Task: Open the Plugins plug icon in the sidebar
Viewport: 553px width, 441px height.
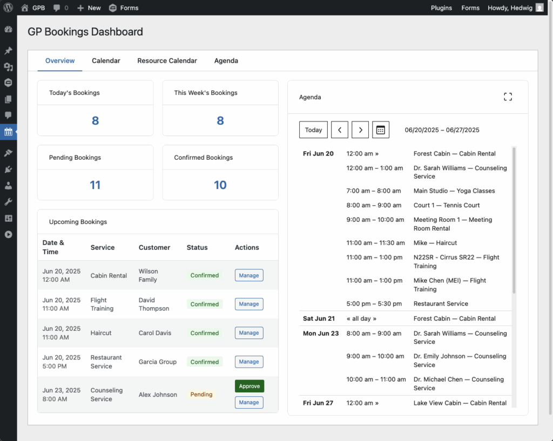Action: 8,169
